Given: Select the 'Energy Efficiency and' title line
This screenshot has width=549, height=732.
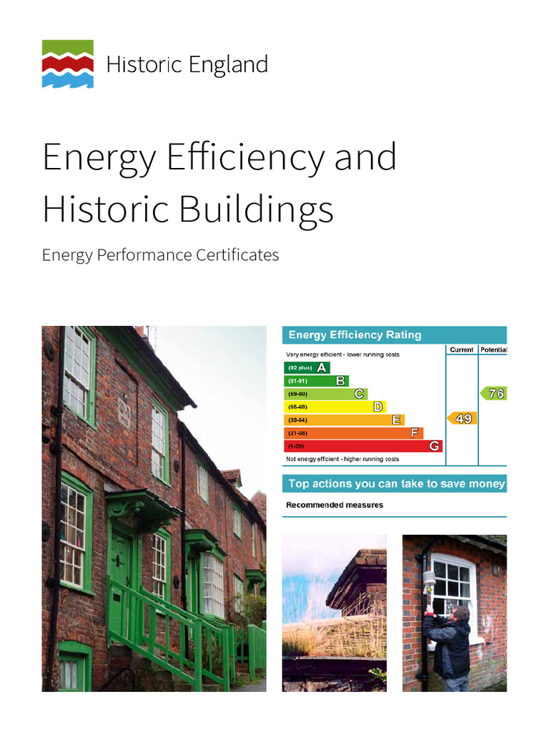Looking at the screenshot, I should tap(219, 158).
